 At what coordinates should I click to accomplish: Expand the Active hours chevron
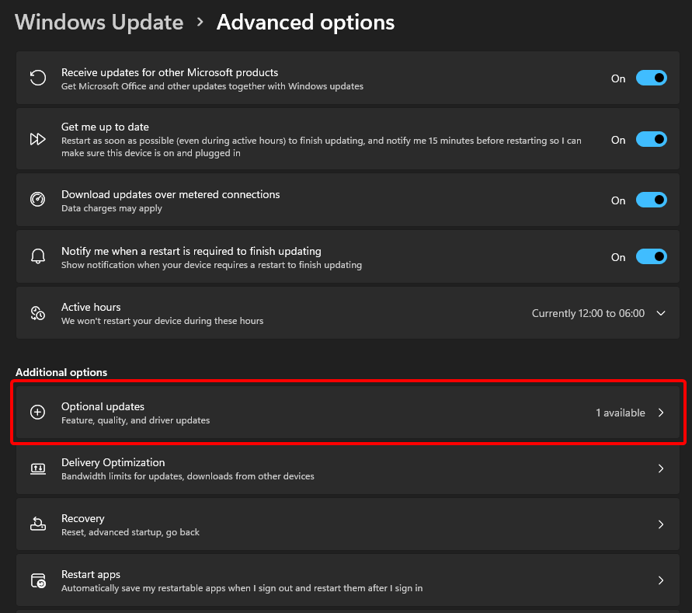[x=661, y=313]
